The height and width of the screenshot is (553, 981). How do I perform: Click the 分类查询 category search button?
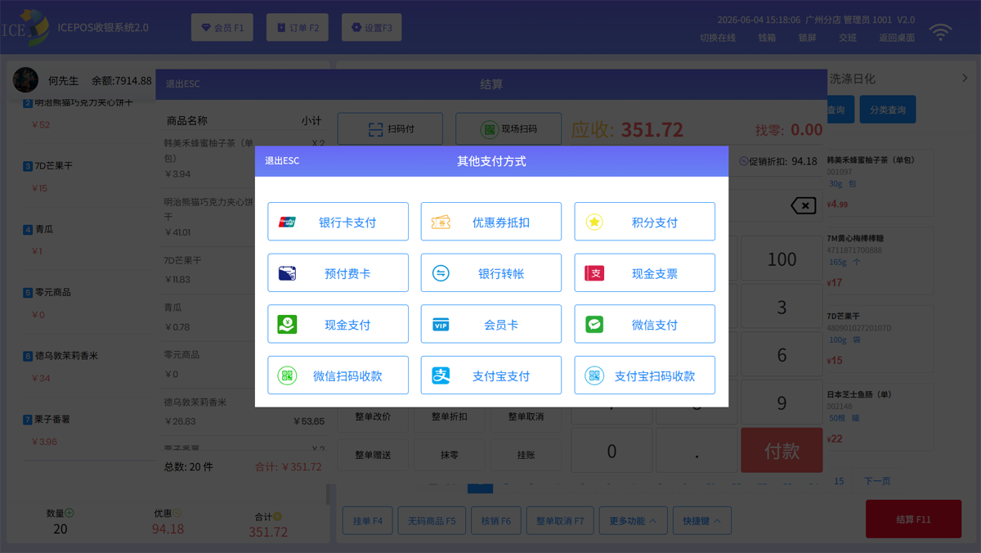coord(888,110)
